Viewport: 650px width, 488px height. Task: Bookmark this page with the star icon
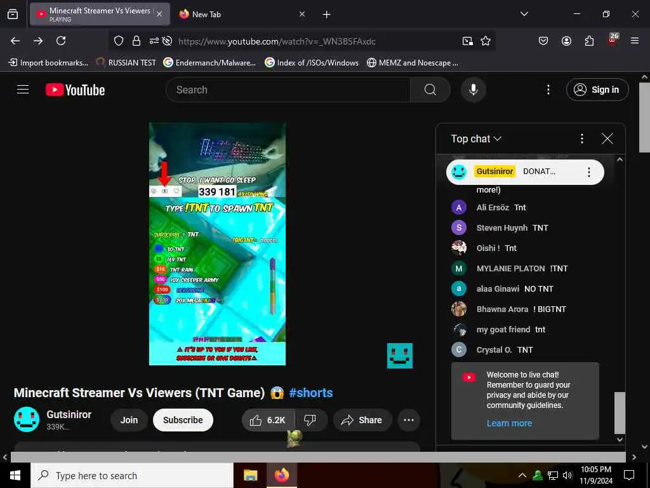pos(486,41)
